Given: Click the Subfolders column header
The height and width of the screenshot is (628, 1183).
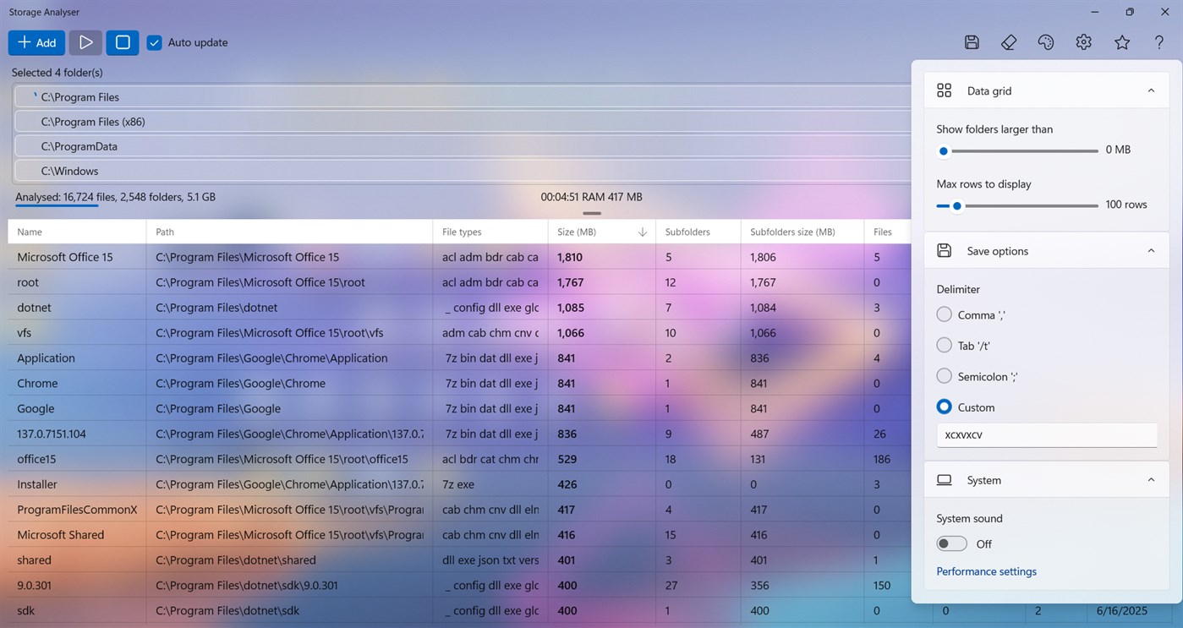Looking at the screenshot, I should pos(687,231).
